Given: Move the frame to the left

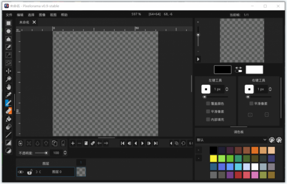Looking at the screenshot, I should coord(99,143).
